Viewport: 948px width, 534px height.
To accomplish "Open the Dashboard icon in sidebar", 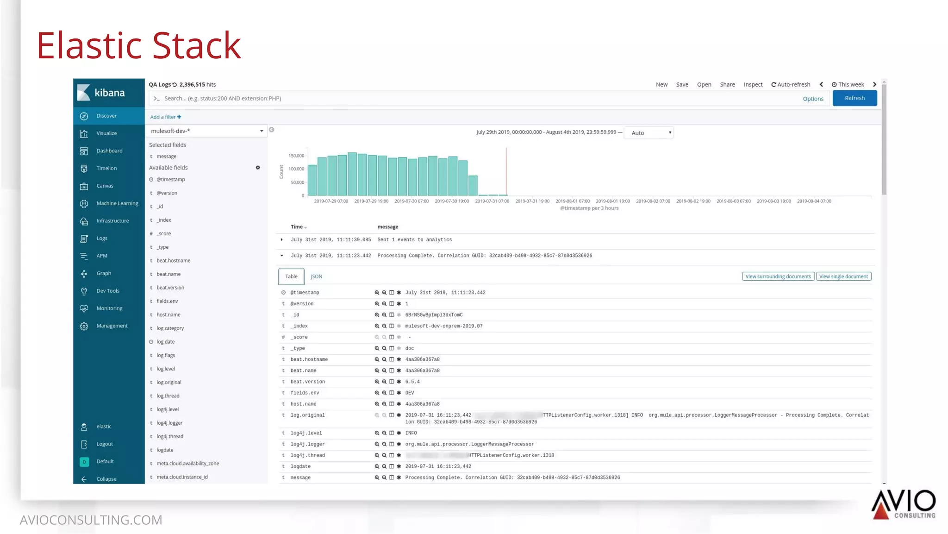I will coord(84,151).
